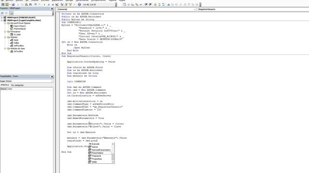Open the RegistrarUsuario procedure dropdown
Image resolution: width=309 pixels, height=173 pixels.
coord(253,10)
